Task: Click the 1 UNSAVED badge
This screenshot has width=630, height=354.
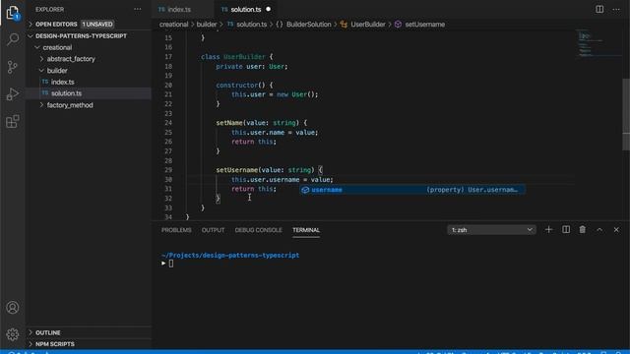Action: coord(97,24)
